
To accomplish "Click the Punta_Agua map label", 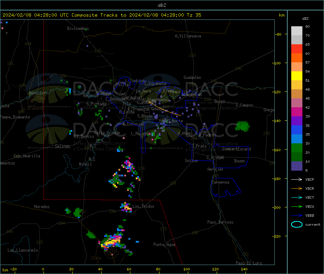I will 164,244.
